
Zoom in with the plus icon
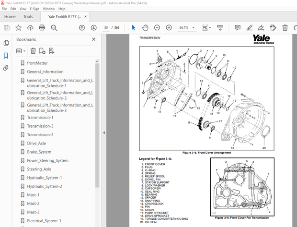coord(169,28)
